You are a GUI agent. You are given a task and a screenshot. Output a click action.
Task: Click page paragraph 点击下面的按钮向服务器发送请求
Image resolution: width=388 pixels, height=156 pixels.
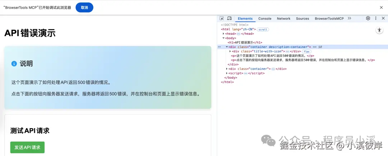coord(105,94)
